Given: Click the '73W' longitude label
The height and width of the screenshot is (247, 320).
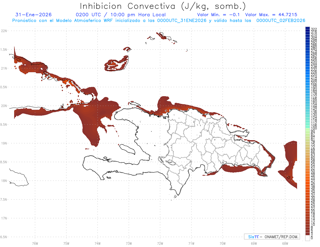Looking at the screenshot, I should coord(129,243).
